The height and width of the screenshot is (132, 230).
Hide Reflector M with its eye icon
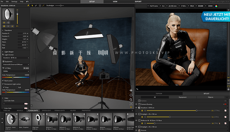coord(136,121)
